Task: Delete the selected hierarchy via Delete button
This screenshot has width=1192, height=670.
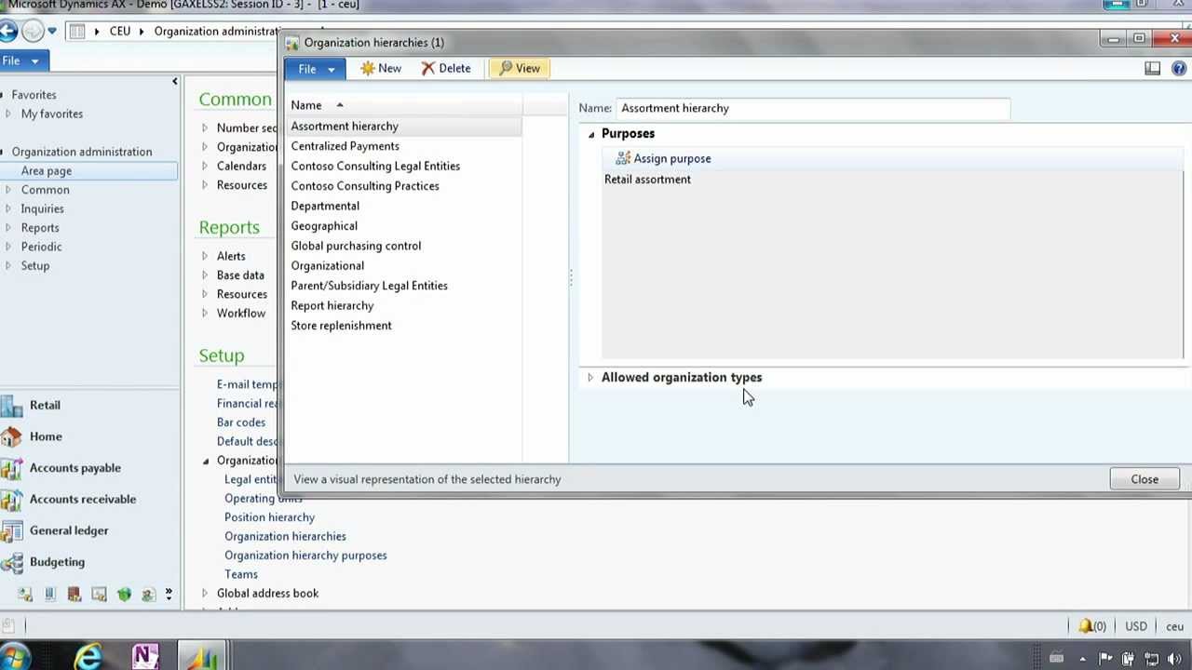Action: pyautogui.click(x=446, y=68)
